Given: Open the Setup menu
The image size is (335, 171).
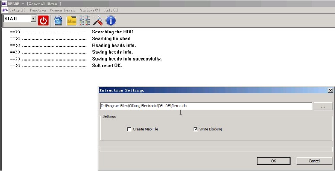Looking at the screenshot, I should pyautogui.click(x=17, y=10).
